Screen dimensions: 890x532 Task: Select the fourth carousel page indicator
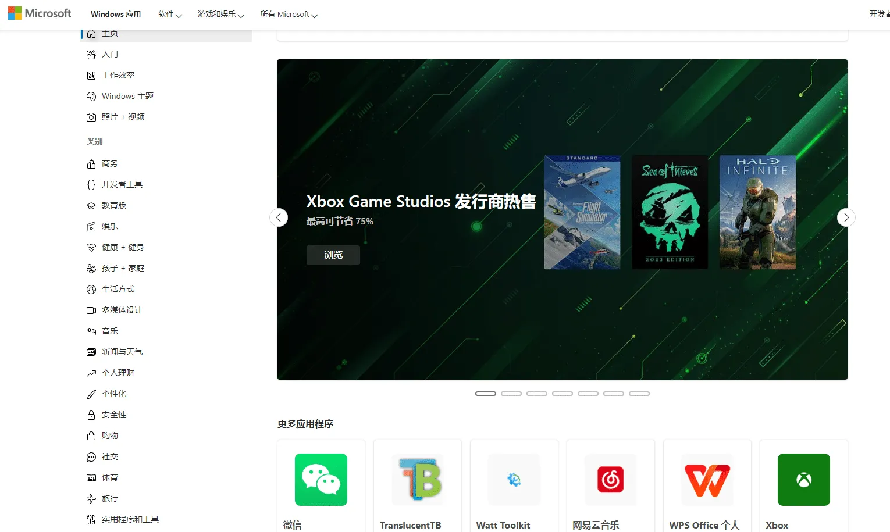pyautogui.click(x=563, y=394)
